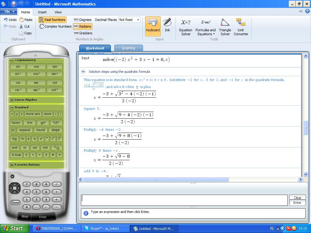
Task: Open the Help icon
Action: [307, 12]
